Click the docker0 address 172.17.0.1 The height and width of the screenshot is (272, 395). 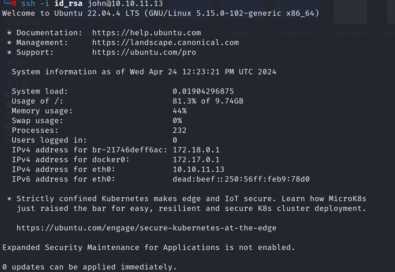click(196, 160)
